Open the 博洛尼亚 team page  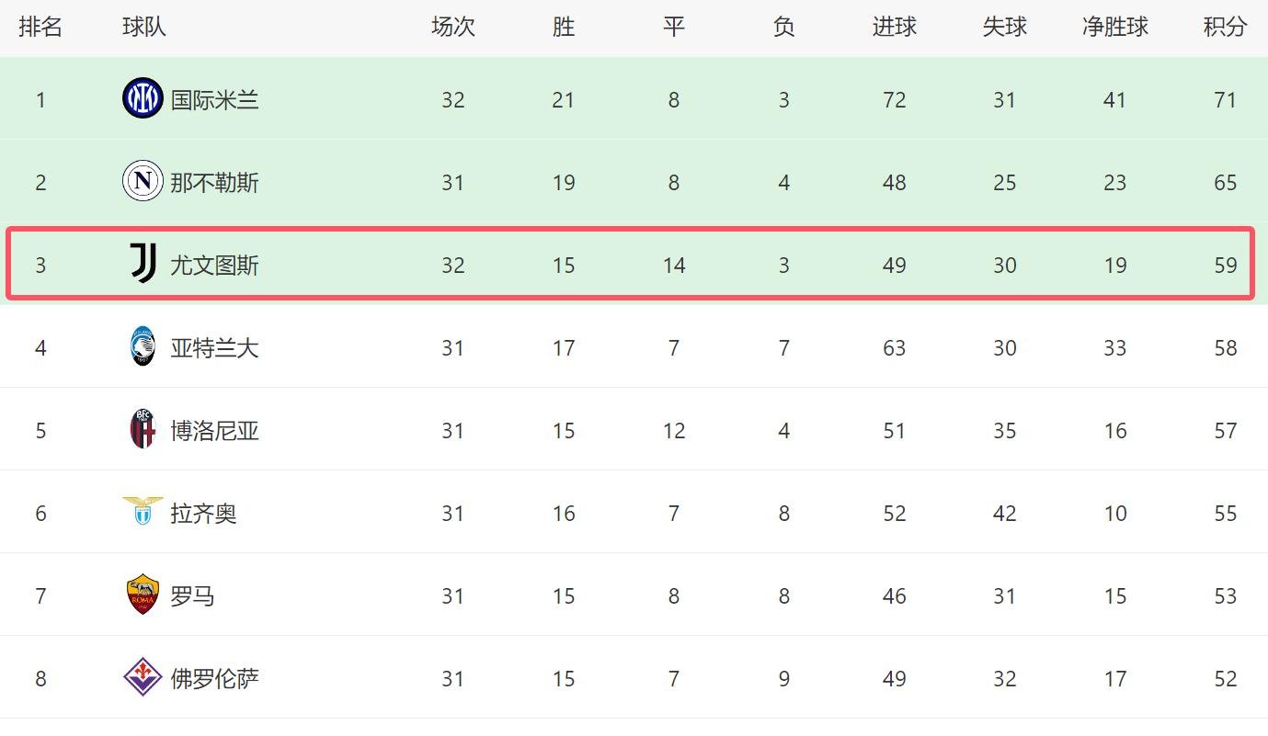(214, 431)
